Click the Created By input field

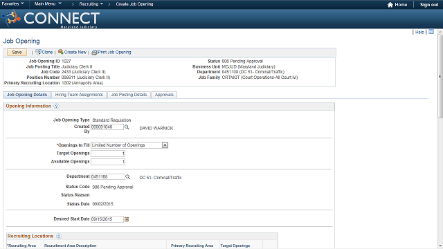[x=107, y=127]
